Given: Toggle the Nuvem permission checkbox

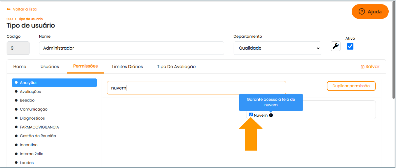Looking at the screenshot, I should pos(251,115).
